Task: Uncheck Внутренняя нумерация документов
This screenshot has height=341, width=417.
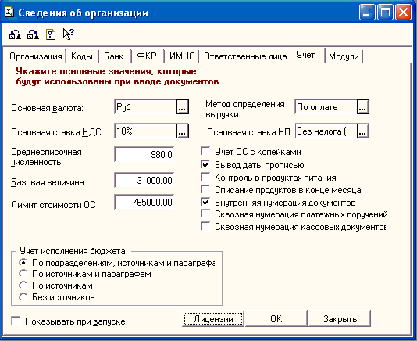Action: (x=205, y=203)
